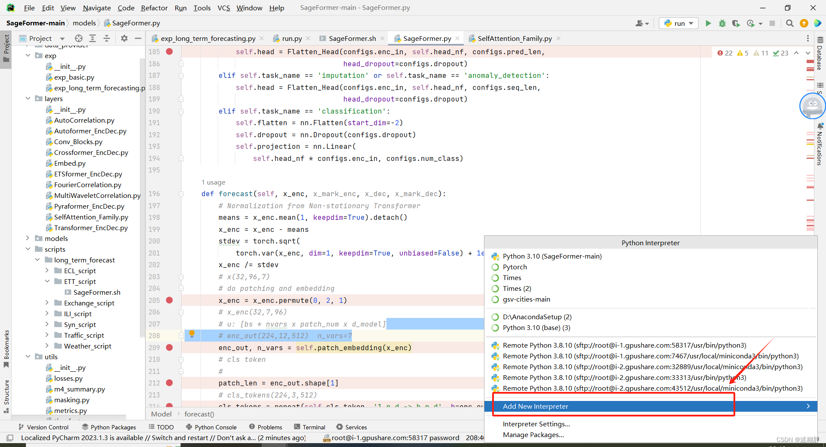Viewport: 826px width, 447px height.
Task: Expand the Traffic_script folder
Action: 47,335
